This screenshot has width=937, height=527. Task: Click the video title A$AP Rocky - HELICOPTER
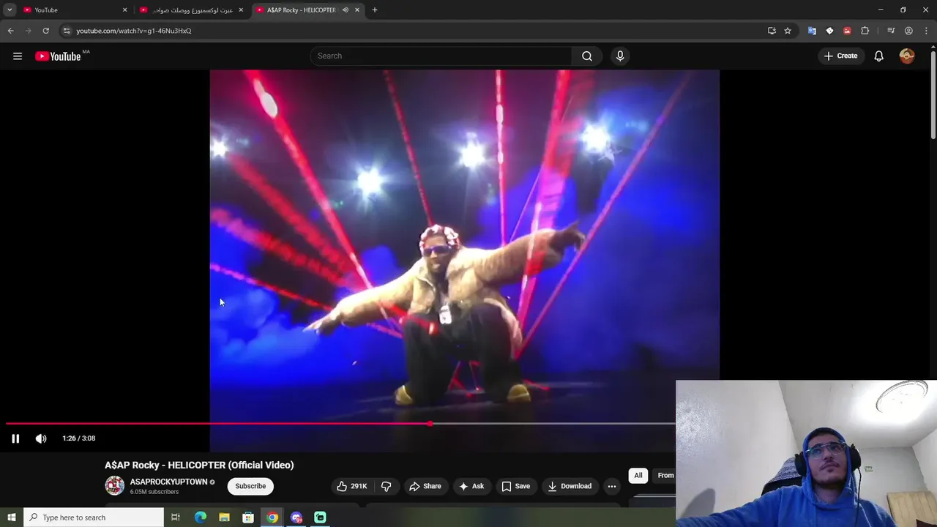point(199,465)
